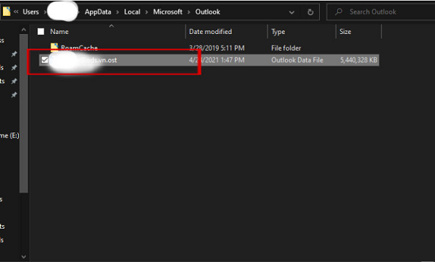
Task: Sort files by the Size column
Action: [345, 32]
